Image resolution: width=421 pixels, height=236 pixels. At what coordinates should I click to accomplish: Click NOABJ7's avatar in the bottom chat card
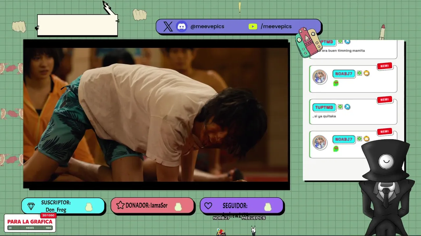320,143
